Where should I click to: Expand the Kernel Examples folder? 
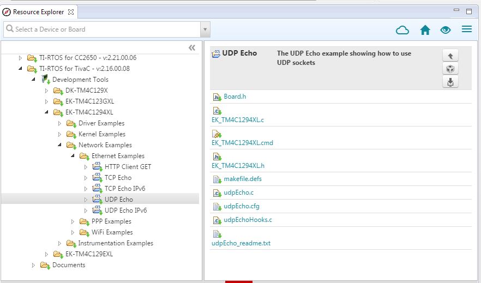pyautogui.click(x=60, y=134)
